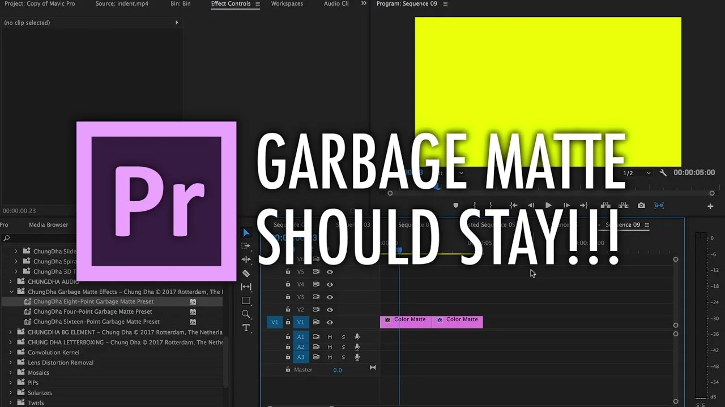725x407 pixels.
Task: Open Program Monitor settings with the wrench icon
Action: [663, 172]
